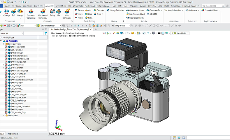The height and width of the screenshot is (140, 230).
Task: Select the Edit component tool
Action: click(x=14, y=12)
